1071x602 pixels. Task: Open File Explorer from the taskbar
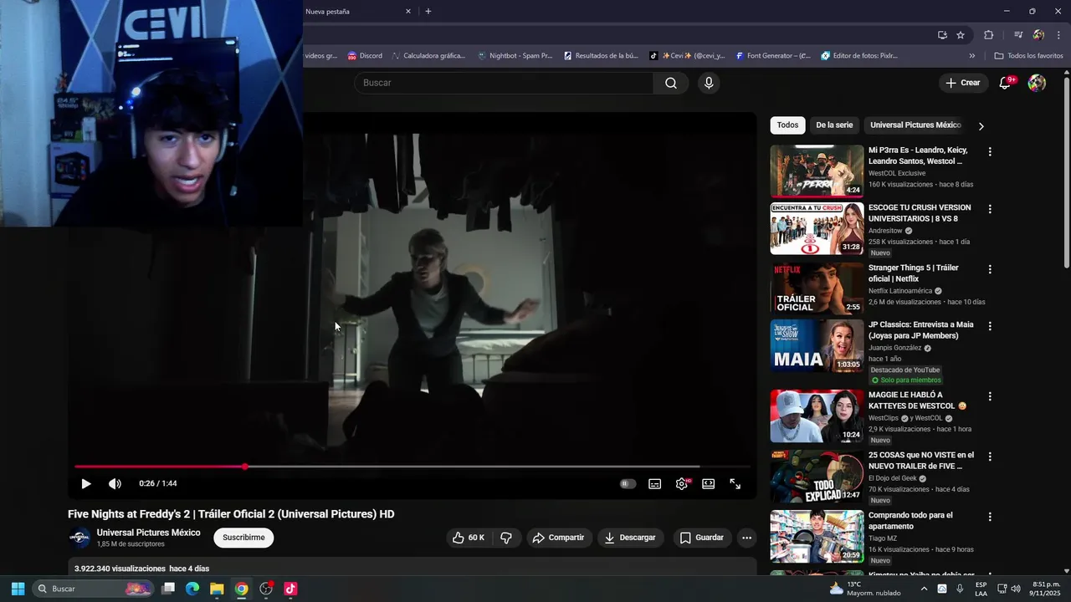point(217,589)
